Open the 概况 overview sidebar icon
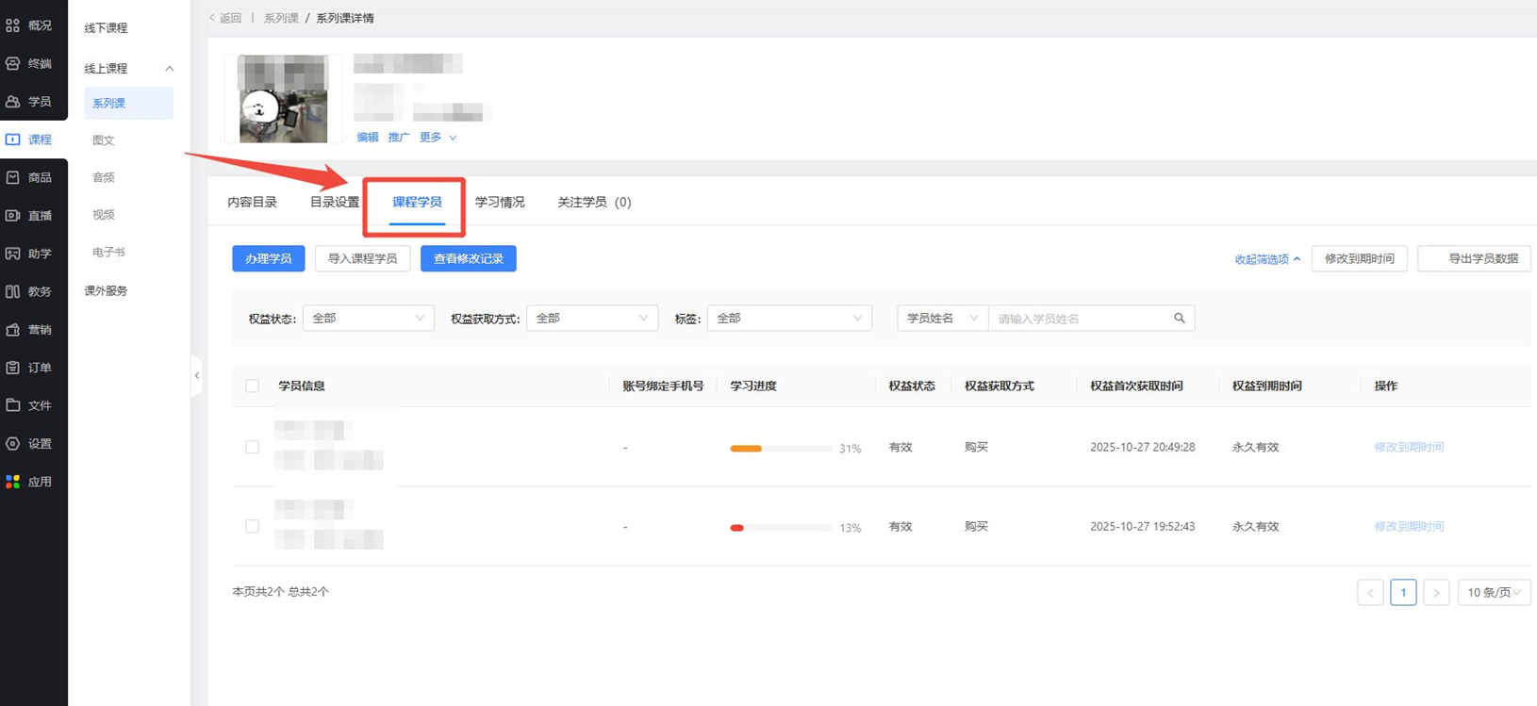1537x706 pixels. pos(13,26)
